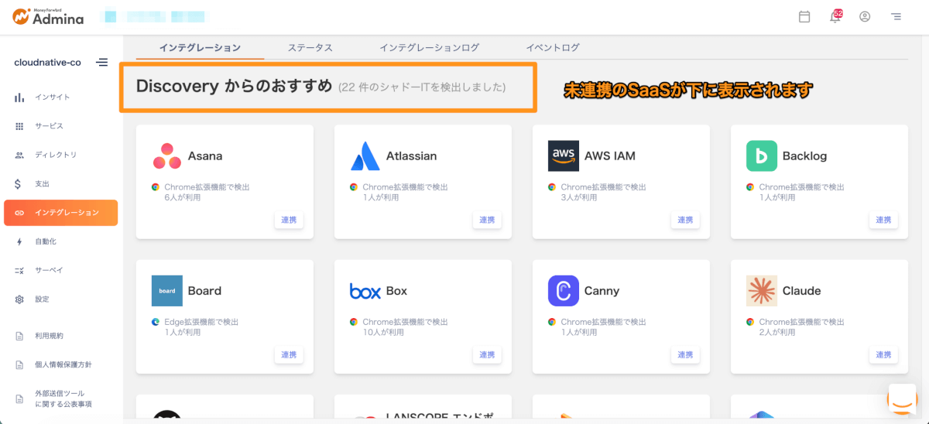Image resolution: width=929 pixels, height=424 pixels.
Task: Click the AWS IAM card title text
Action: coord(610,156)
